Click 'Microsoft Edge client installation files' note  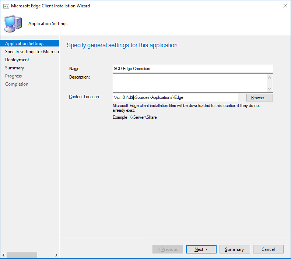(186, 108)
